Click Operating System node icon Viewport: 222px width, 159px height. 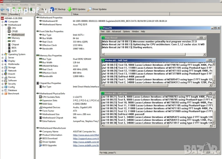6,54
